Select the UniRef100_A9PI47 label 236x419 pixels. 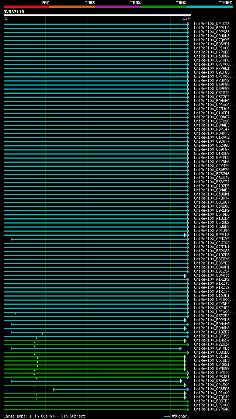tap(212, 129)
